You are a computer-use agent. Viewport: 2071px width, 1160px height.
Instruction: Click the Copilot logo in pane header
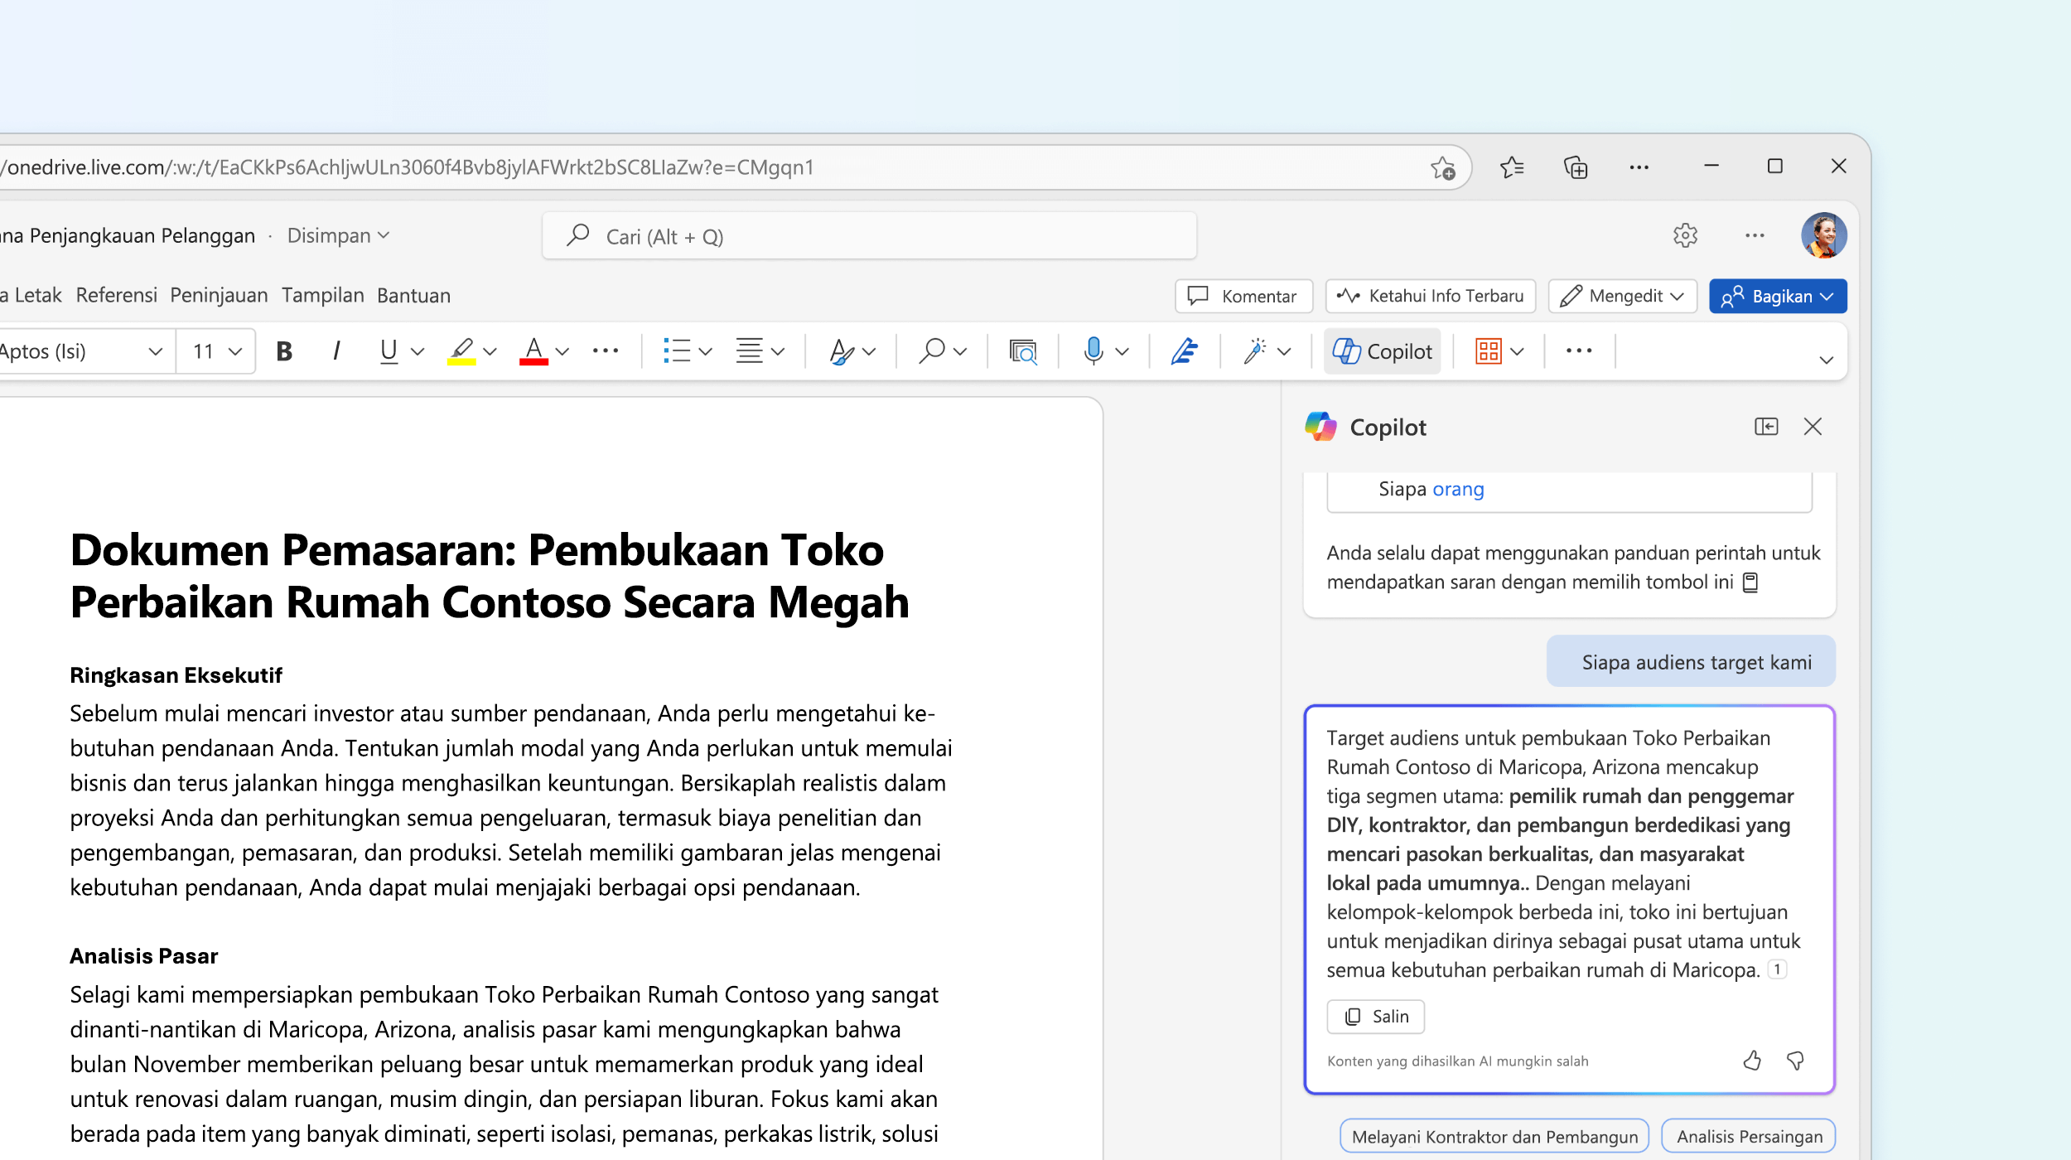coord(1320,427)
